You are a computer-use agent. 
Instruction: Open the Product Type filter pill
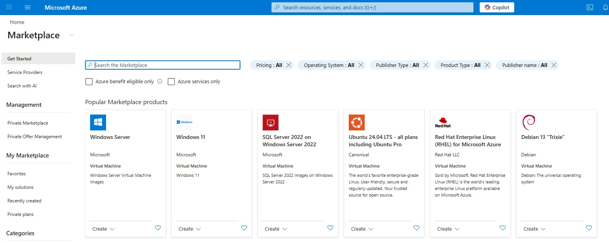coord(460,65)
